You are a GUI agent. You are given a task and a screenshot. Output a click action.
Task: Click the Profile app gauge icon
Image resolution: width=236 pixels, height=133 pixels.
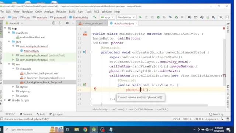coord(170,17)
